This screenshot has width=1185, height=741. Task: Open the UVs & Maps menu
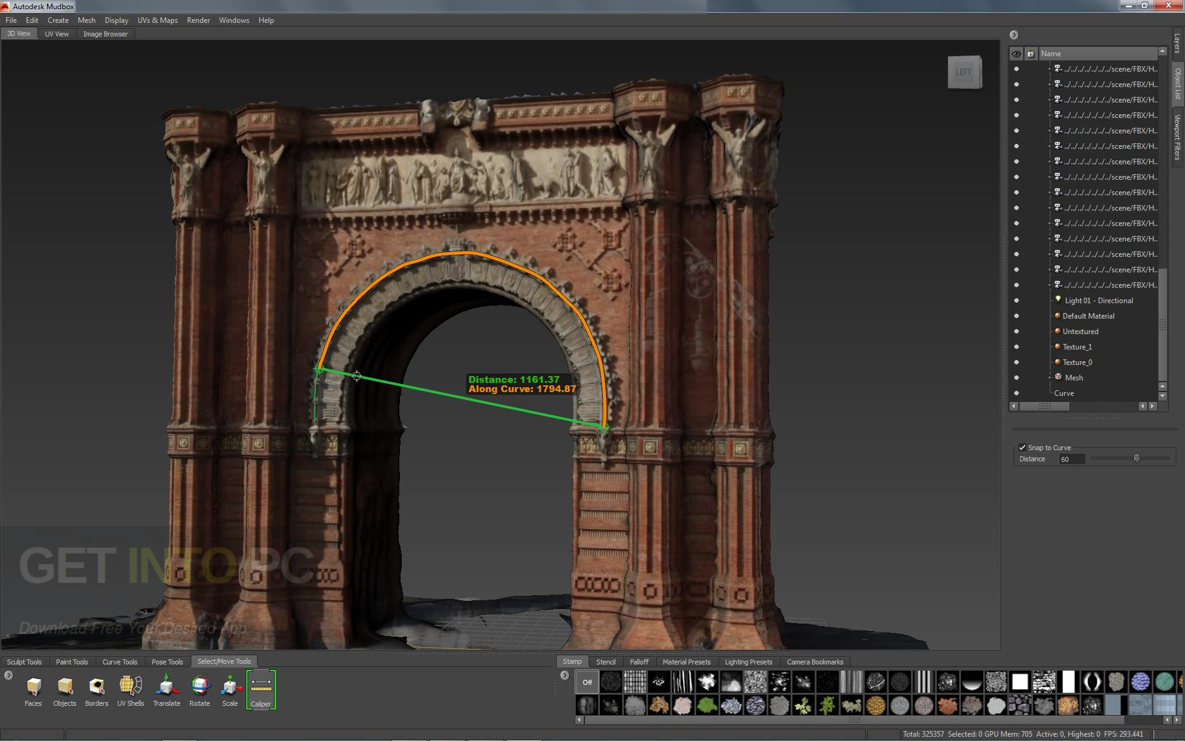click(157, 20)
